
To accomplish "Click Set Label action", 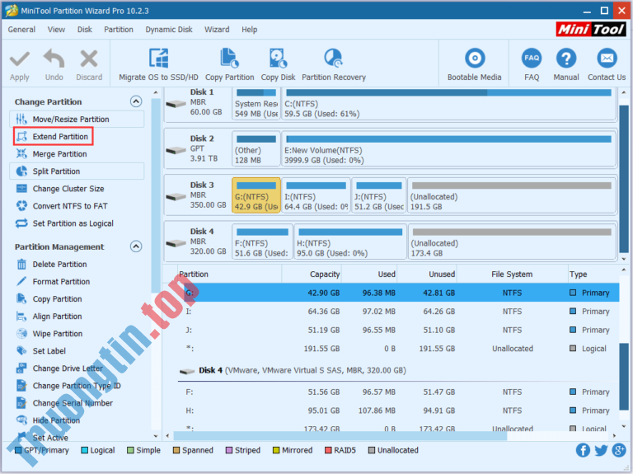I will click(49, 351).
